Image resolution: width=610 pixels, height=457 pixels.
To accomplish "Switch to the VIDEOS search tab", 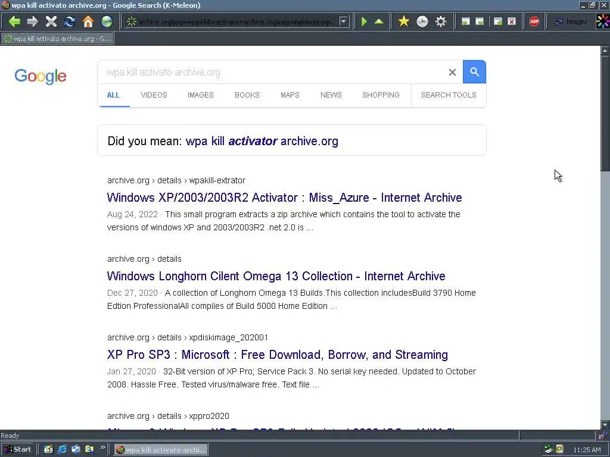I will 154,95.
